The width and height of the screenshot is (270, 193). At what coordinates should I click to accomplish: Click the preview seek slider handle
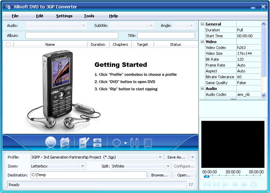(206, 176)
